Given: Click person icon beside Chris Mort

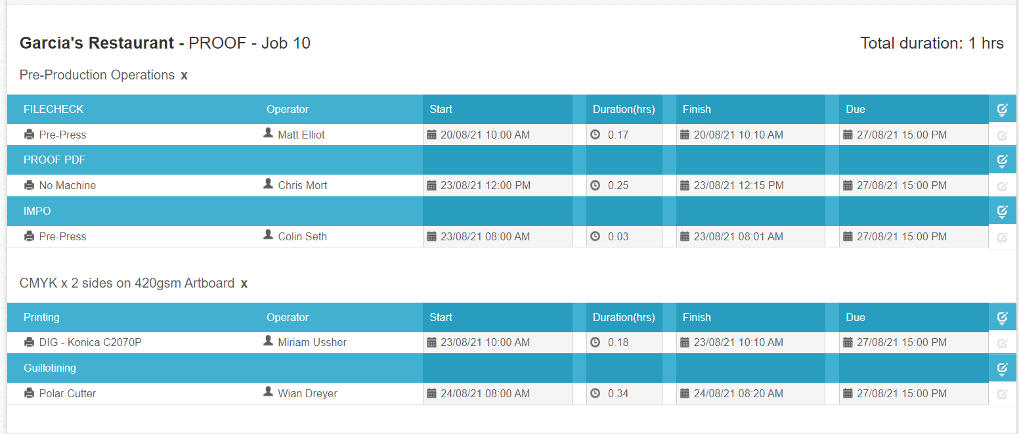Looking at the screenshot, I should pos(268,184).
